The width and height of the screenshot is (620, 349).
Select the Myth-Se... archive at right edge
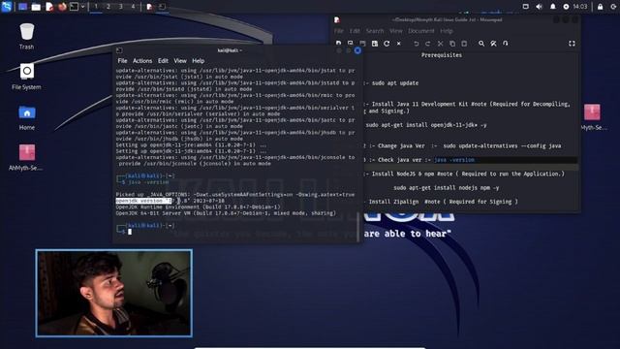(x=593, y=117)
